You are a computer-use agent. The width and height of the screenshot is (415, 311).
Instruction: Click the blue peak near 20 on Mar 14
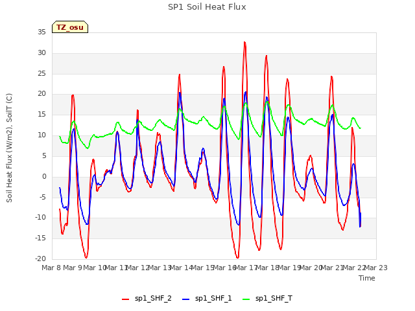[x=180, y=93]
